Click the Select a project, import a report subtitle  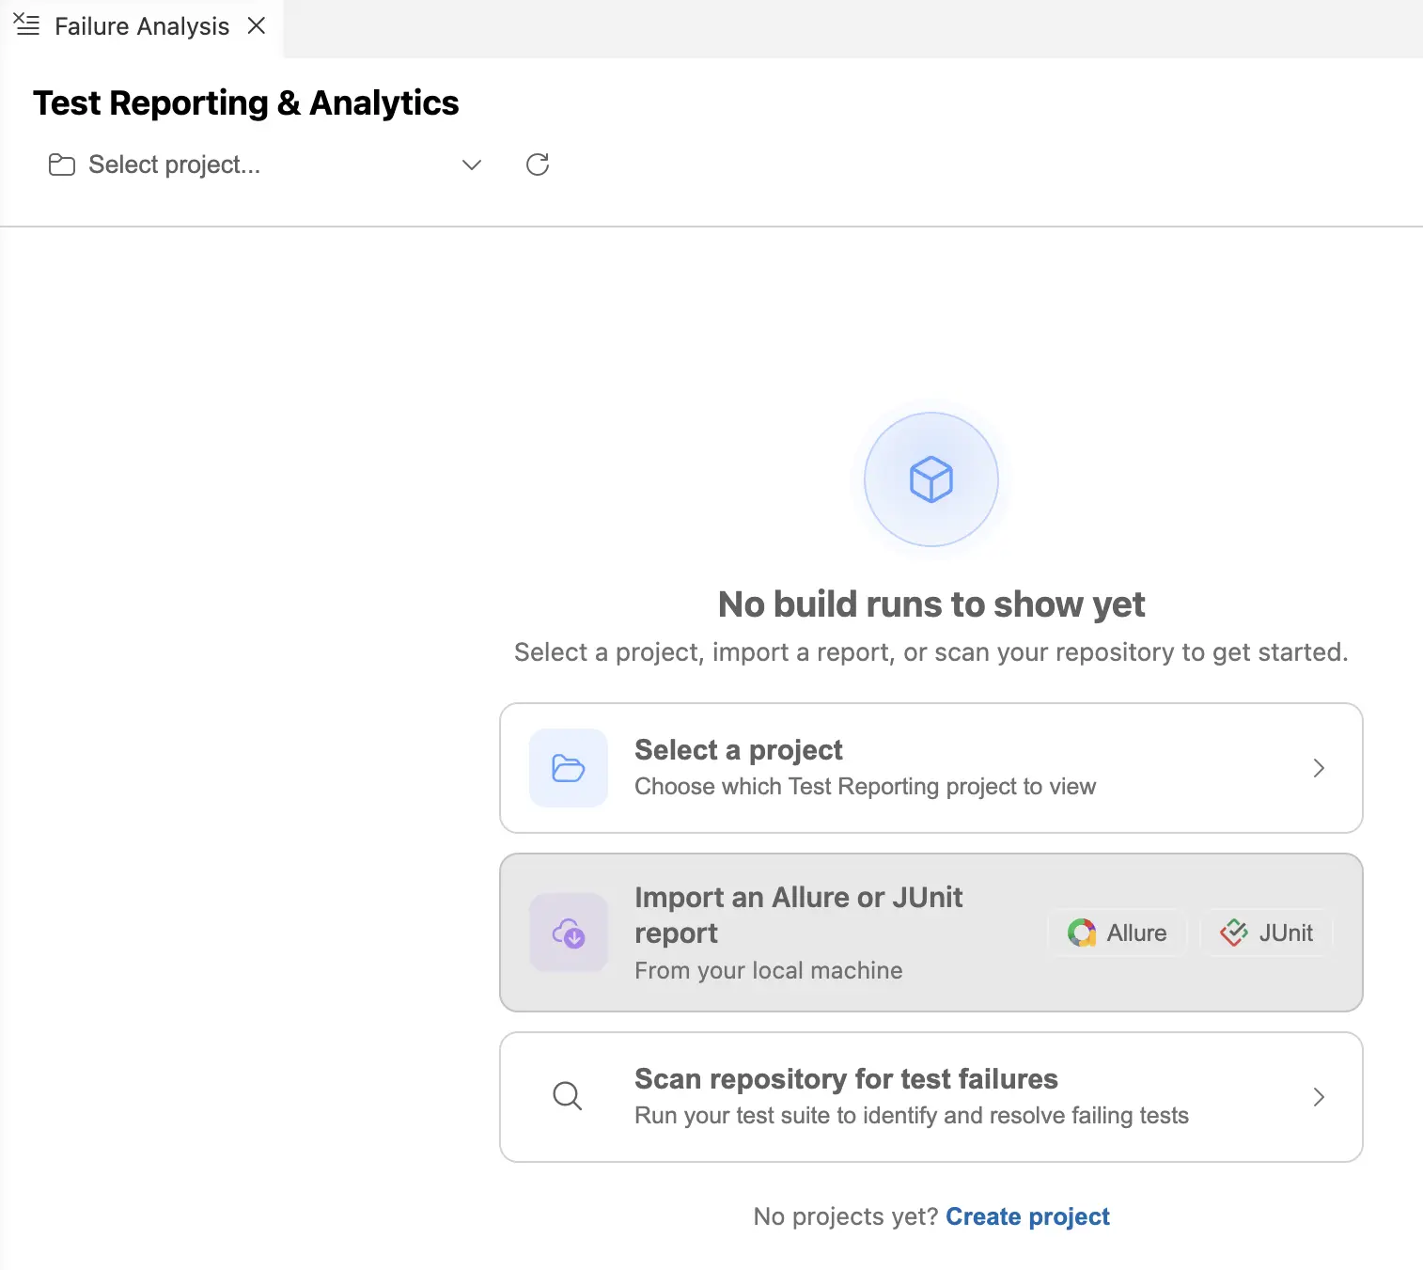pos(931,652)
